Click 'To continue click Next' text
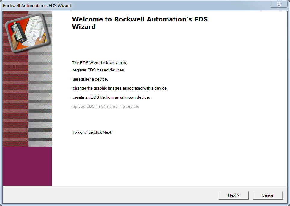 click(x=91, y=132)
